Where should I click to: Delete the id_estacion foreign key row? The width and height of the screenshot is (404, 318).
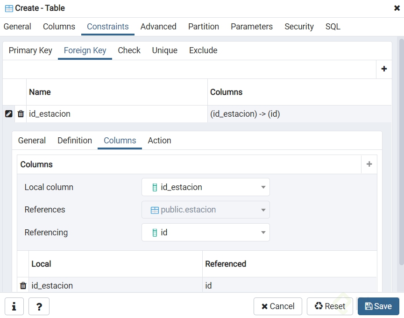point(21,114)
